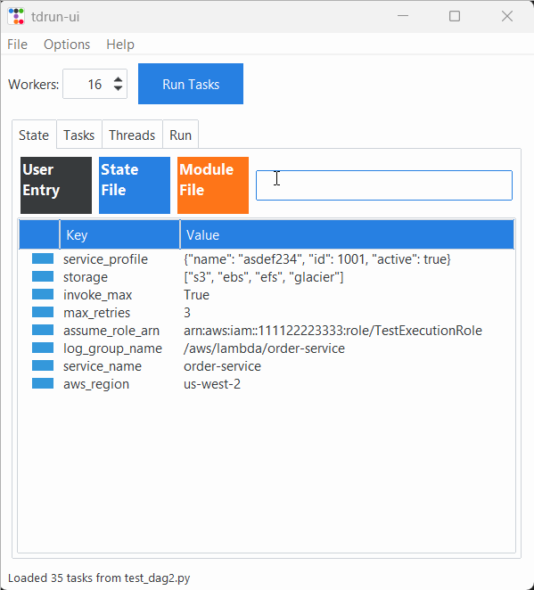This screenshot has width=534, height=590.
Task: Increase Workers count with up arrow
Action: coord(118,79)
